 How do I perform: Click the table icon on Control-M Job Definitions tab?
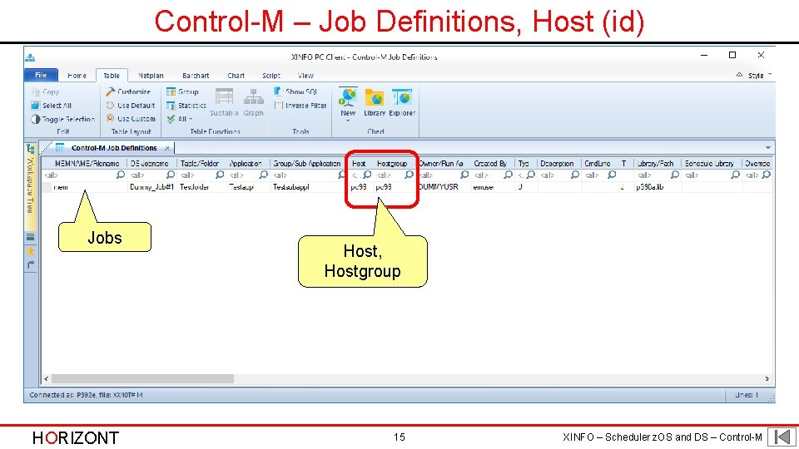pyautogui.click(x=60, y=148)
